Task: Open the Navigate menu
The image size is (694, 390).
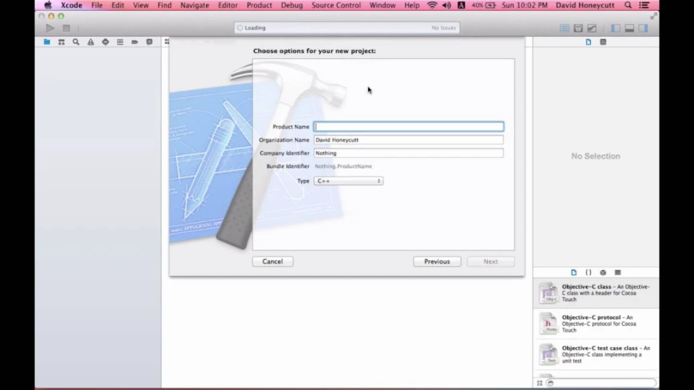Action: 195,5
